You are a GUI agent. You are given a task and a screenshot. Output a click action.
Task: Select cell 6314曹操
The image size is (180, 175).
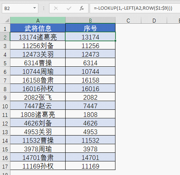[x=38, y=62]
